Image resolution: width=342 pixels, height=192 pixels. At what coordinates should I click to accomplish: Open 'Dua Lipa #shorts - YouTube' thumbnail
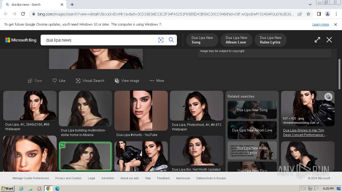(x=141, y=111)
